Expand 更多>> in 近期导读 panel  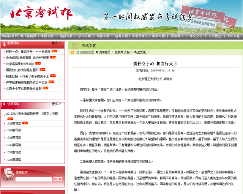point(56,104)
